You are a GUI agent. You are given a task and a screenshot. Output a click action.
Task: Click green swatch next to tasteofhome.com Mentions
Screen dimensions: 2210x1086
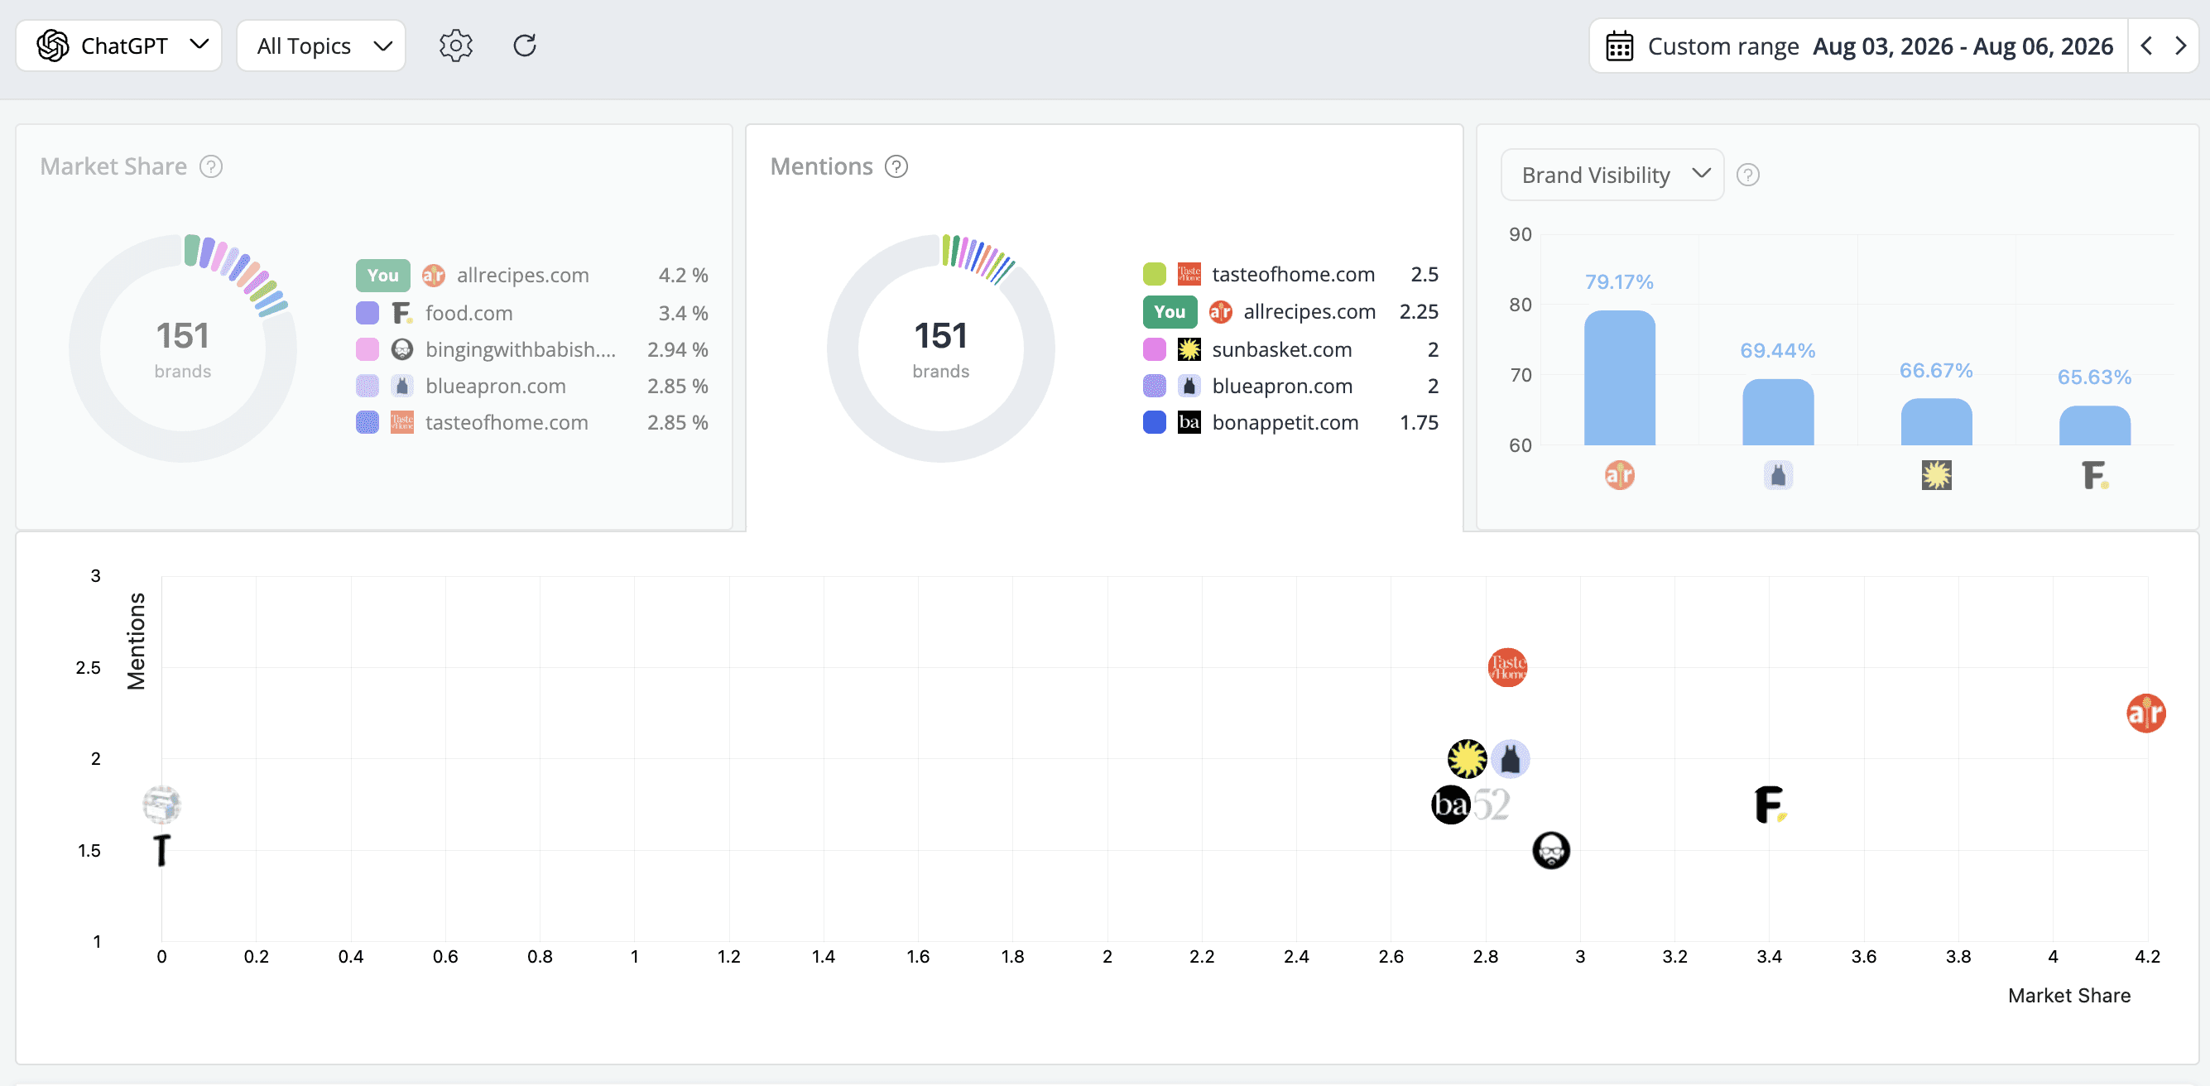[x=1154, y=275]
